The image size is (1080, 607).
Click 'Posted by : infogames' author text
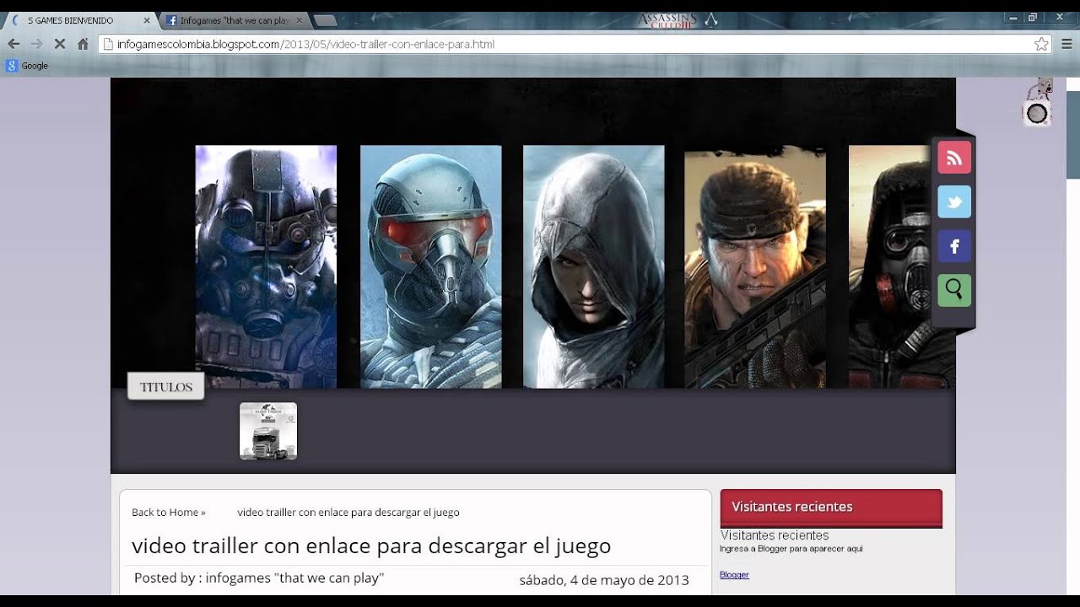(x=259, y=577)
